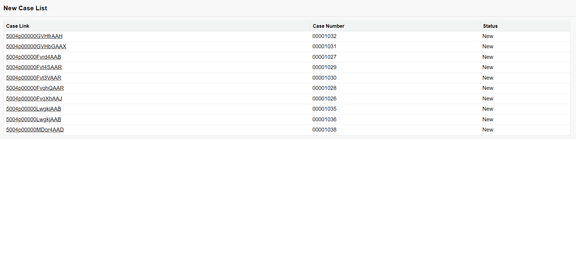576x273 pixels.
Task: Open case link 5004p00000Fvt4SAAR
Action: pos(34,67)
